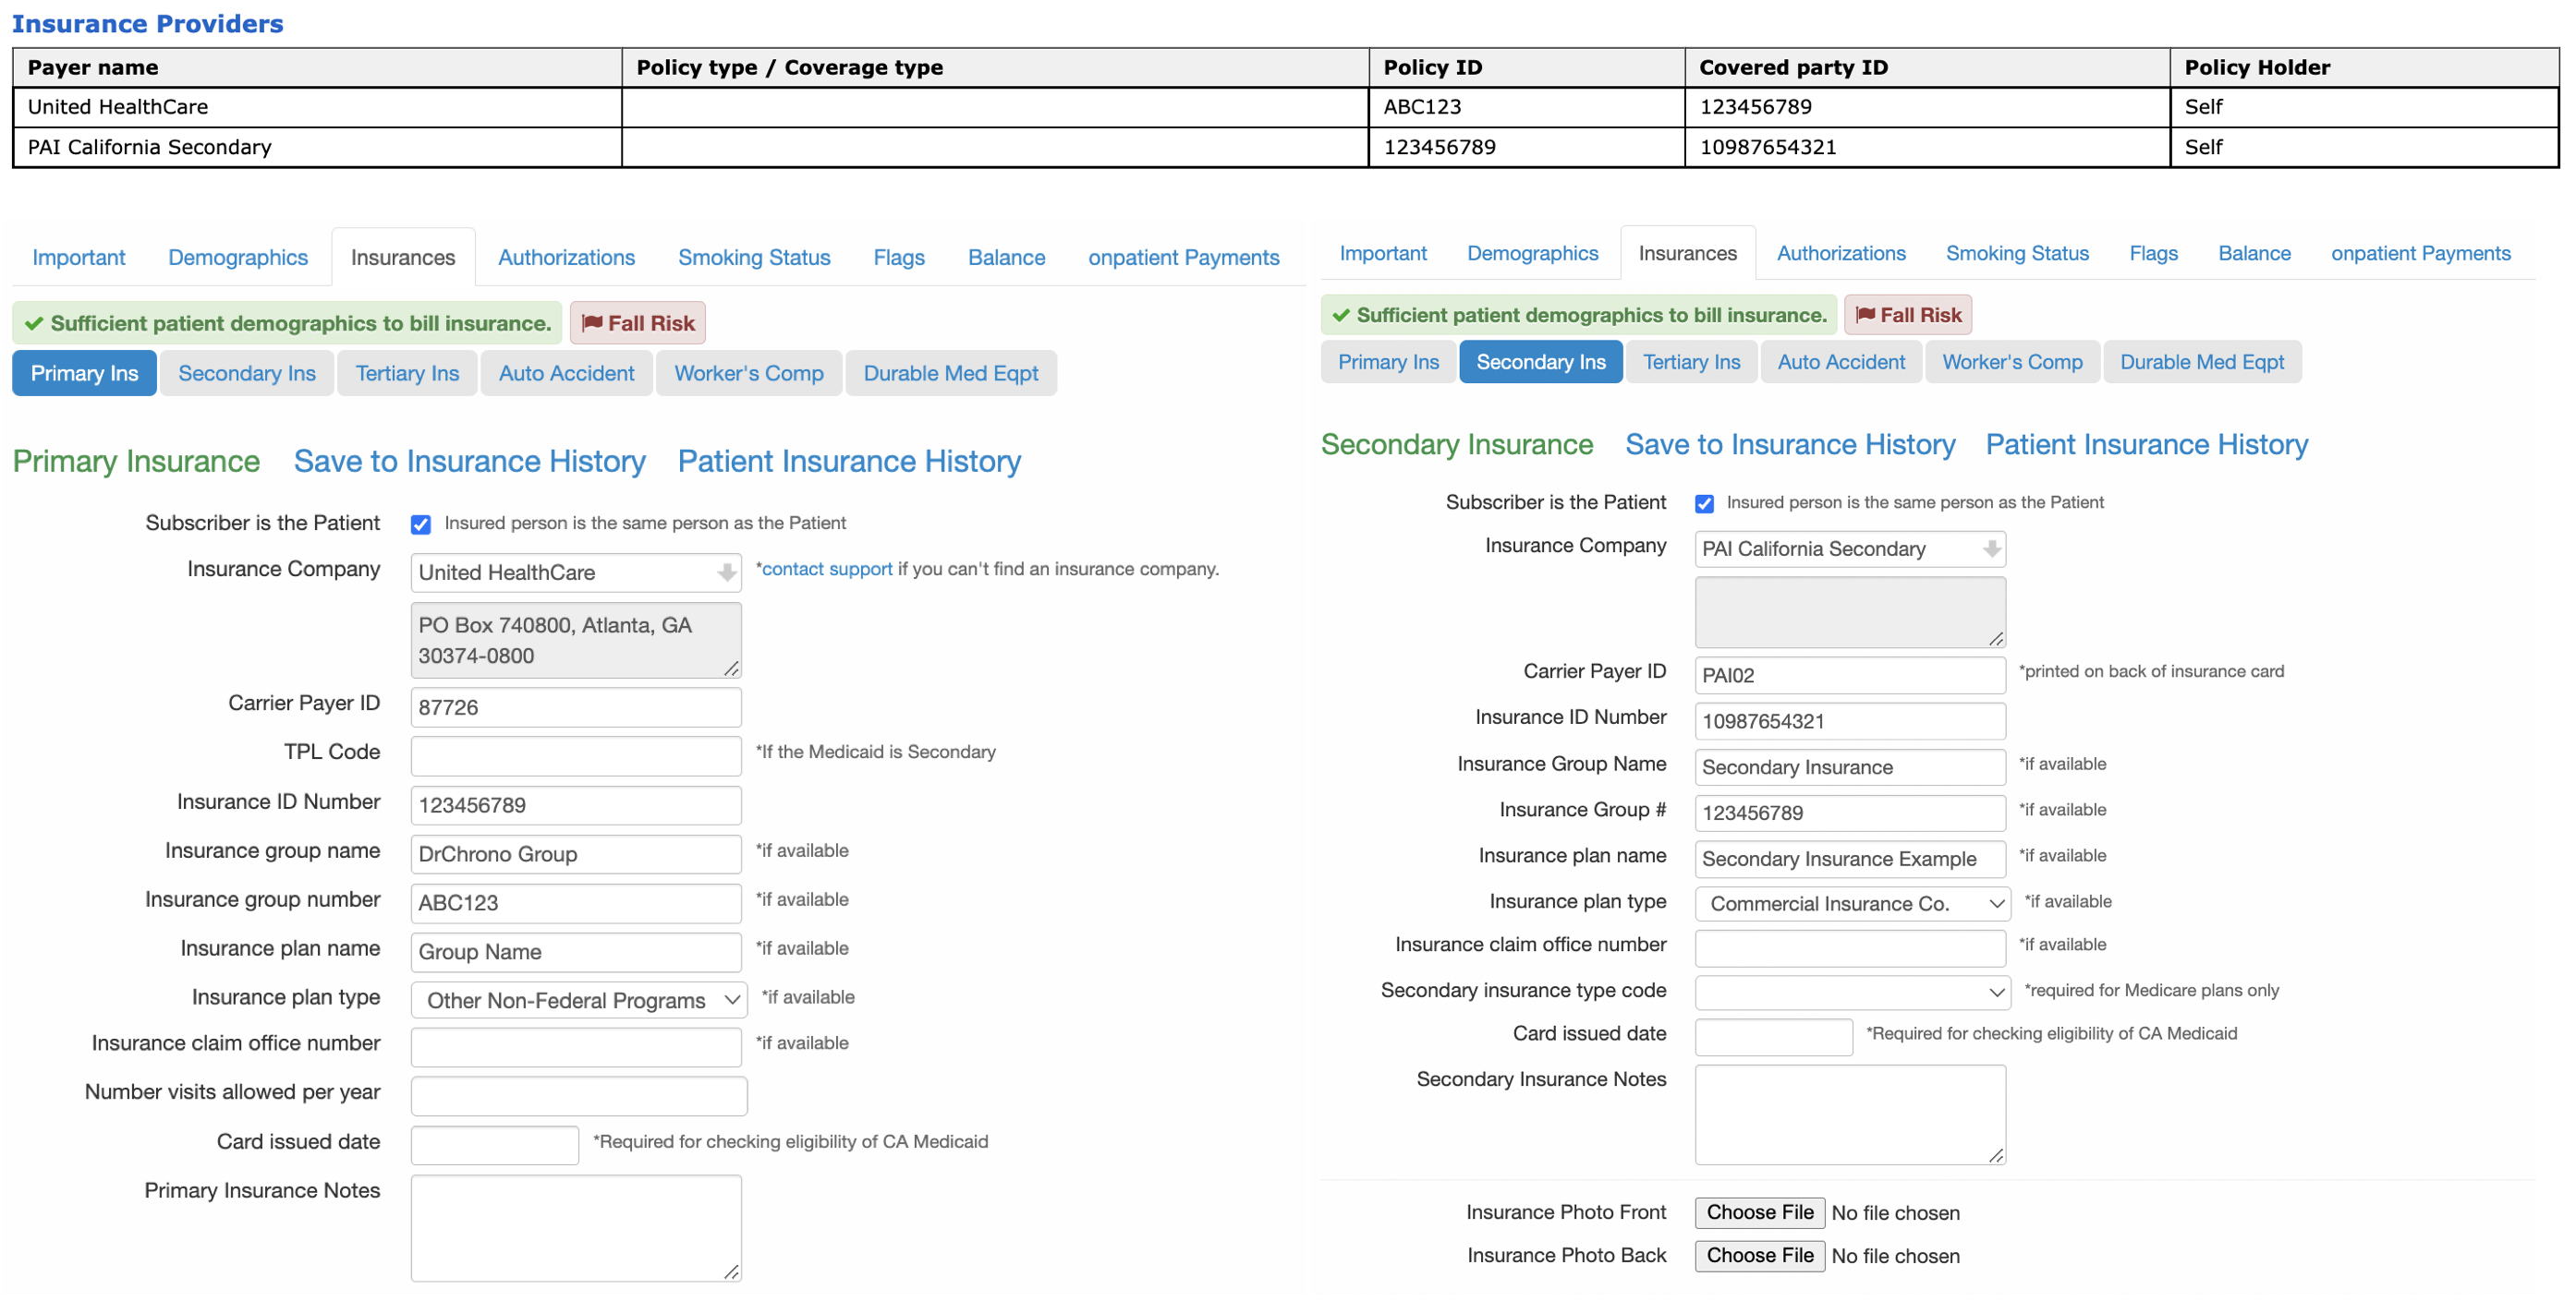Expand Other Non-Federal Programs plan type dropdown

tap(579, 1000)
